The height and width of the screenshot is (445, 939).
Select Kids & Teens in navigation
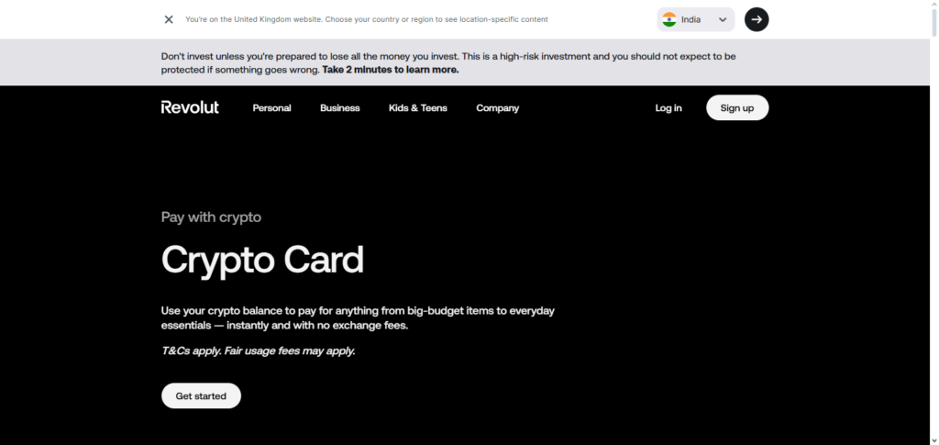(x=417, y=108)
